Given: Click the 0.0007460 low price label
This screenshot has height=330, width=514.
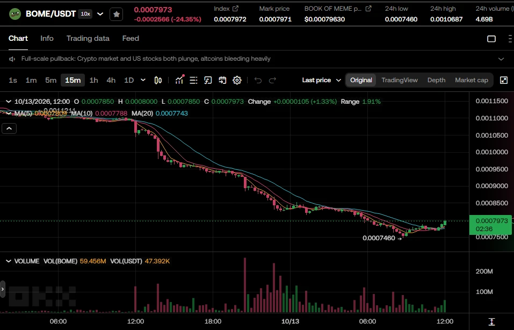Looking at the screenshot, I should pos(379,238).
